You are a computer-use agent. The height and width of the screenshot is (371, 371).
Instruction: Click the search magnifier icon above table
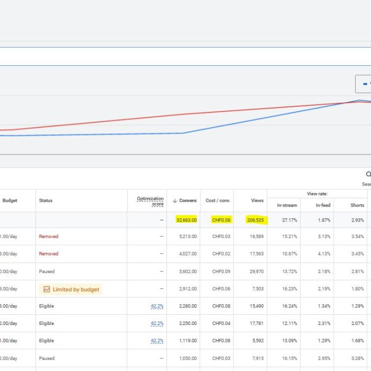click(x=368, y=174)
